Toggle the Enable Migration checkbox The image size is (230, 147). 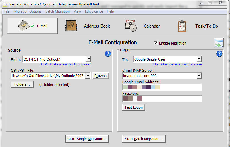pyautogui.click(x=156, y=43)
